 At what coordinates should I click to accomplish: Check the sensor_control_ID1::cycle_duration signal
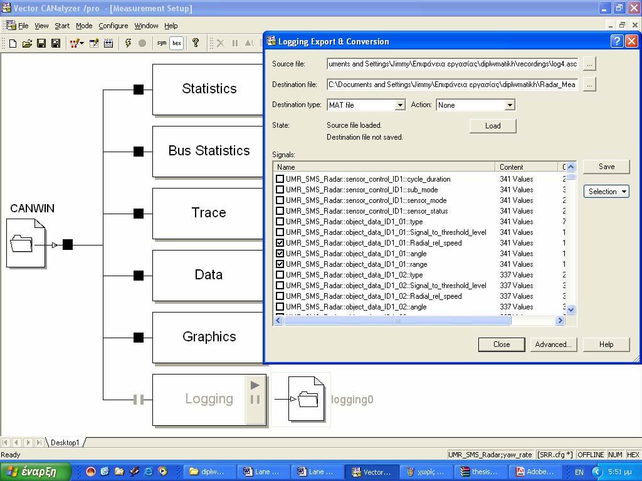pos(280,179)
